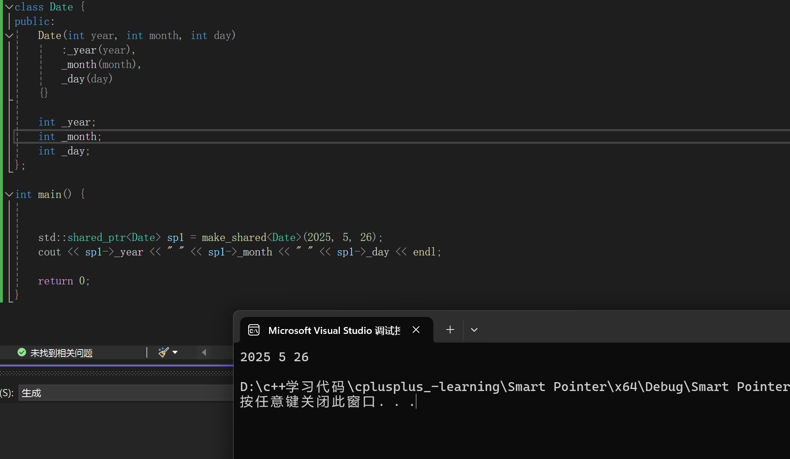
Task: Click the console icon on the terminal tab
Action: (x=254, y=330)
